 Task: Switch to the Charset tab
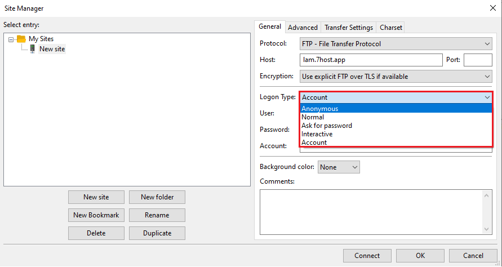[x=390, y=28]
